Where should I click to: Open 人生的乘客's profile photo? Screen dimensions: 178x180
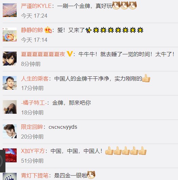click(10, 83)
